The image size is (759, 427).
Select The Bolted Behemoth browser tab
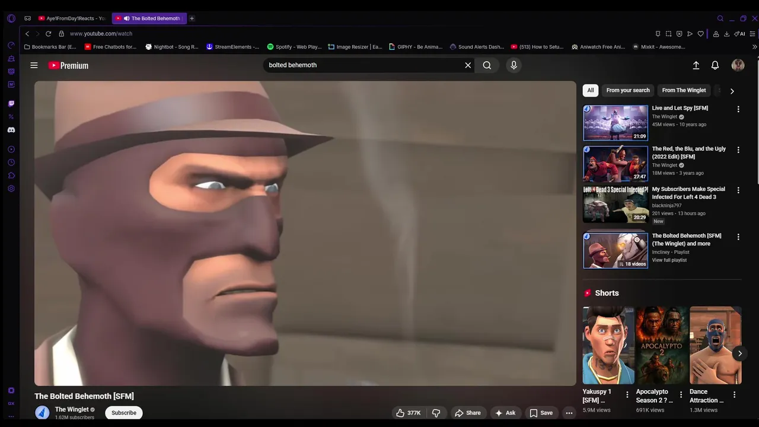coord(149,18)
